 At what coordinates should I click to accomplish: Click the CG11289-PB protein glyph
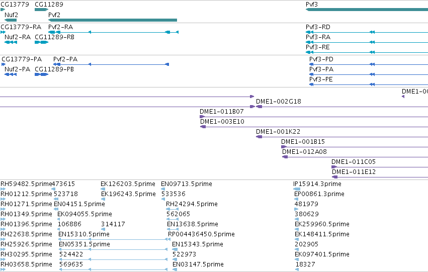41,74
